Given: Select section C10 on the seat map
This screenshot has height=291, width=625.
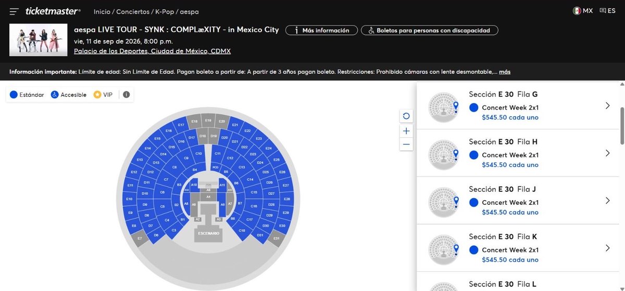Looking at the screenshot, I should 198,154.
